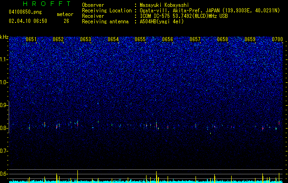Click the Observer label
Viewport: 288px width, 183px height.
click(x=93, y=5)
